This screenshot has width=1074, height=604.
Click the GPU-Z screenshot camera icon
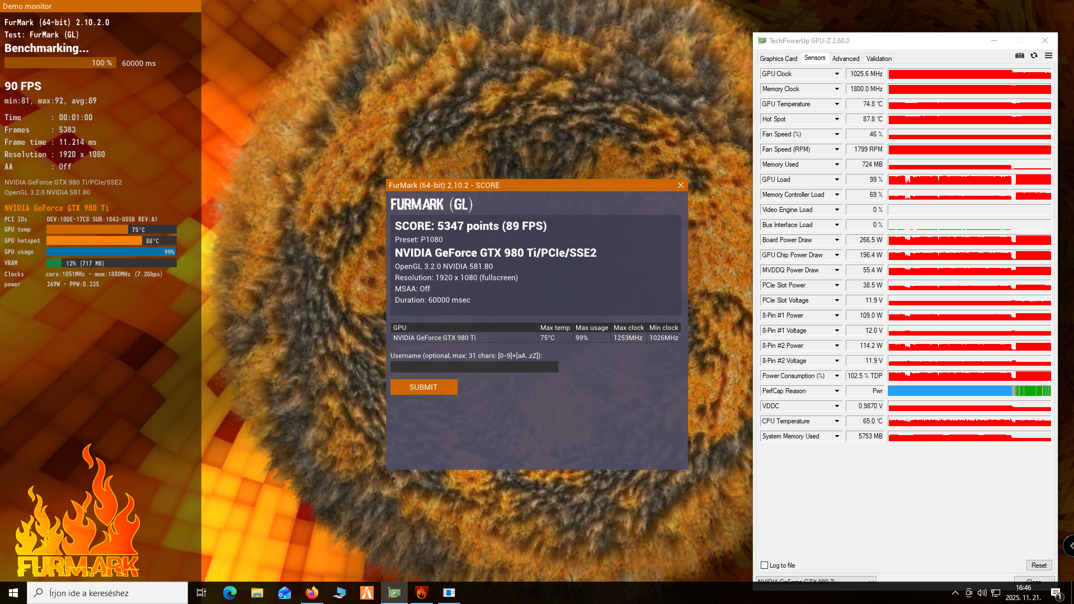[1019, 56]
